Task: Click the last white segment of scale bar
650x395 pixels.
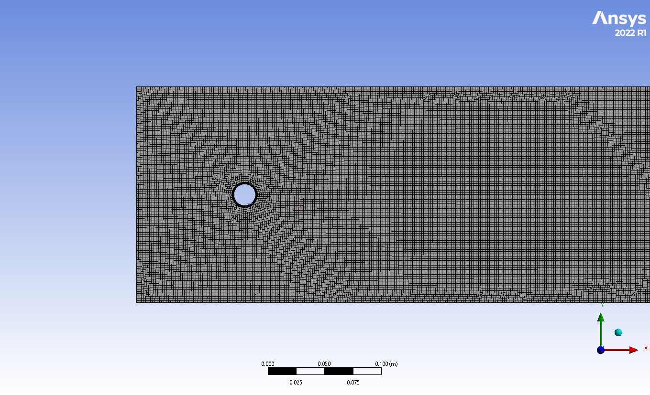Action: (367, 371)
